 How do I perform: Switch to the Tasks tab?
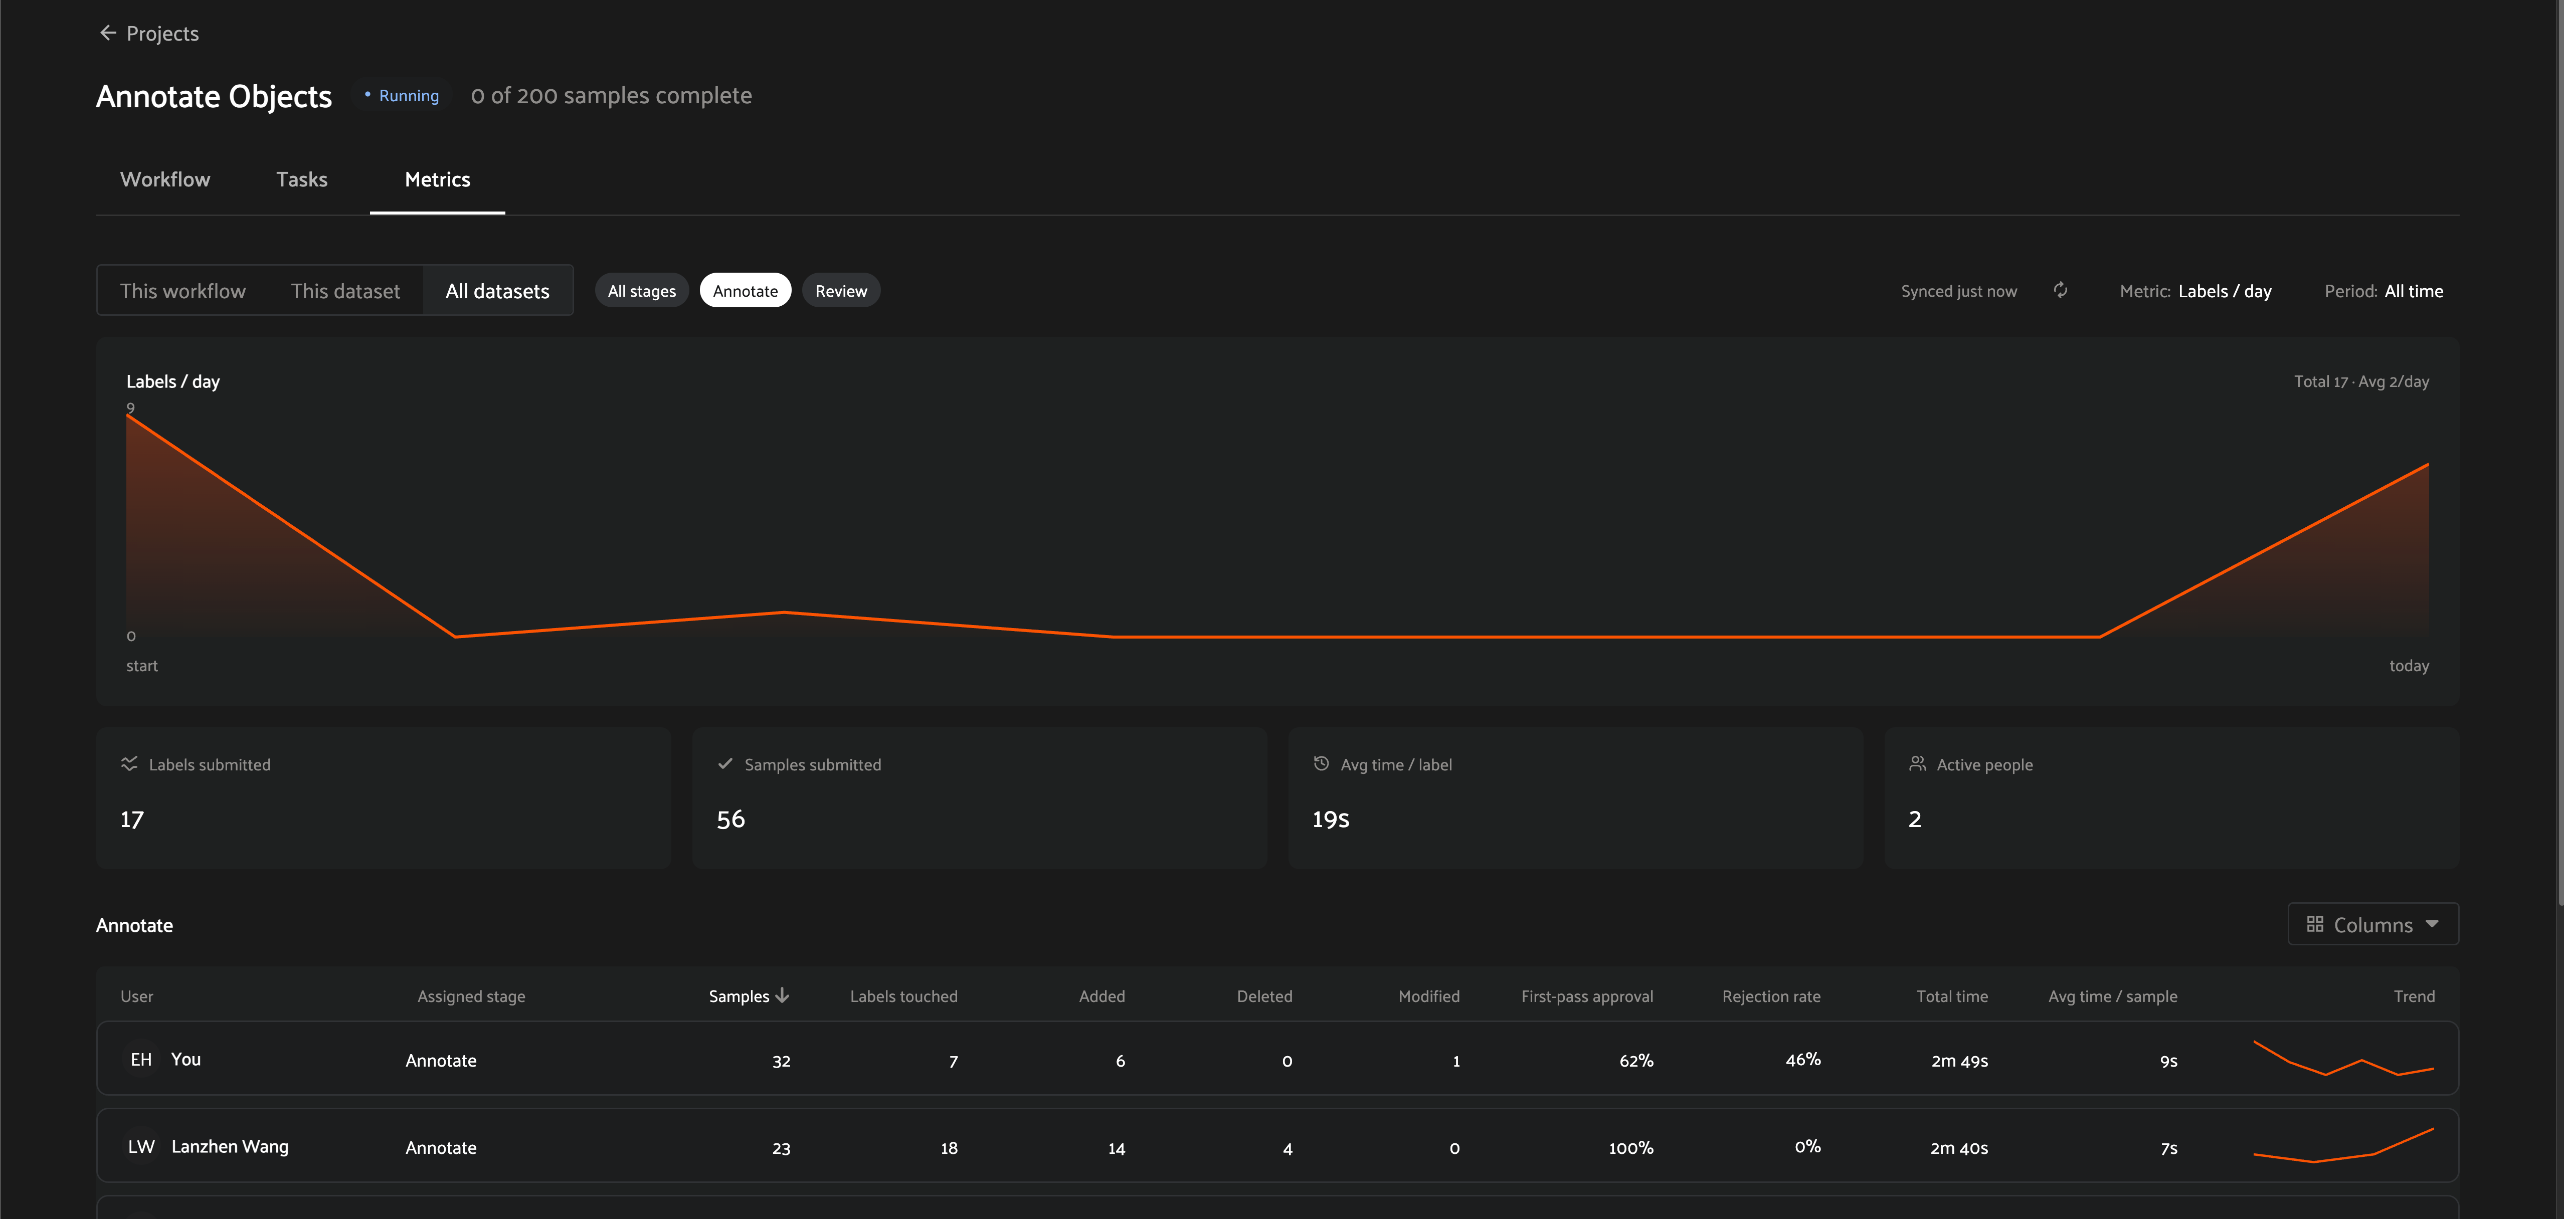302,179
